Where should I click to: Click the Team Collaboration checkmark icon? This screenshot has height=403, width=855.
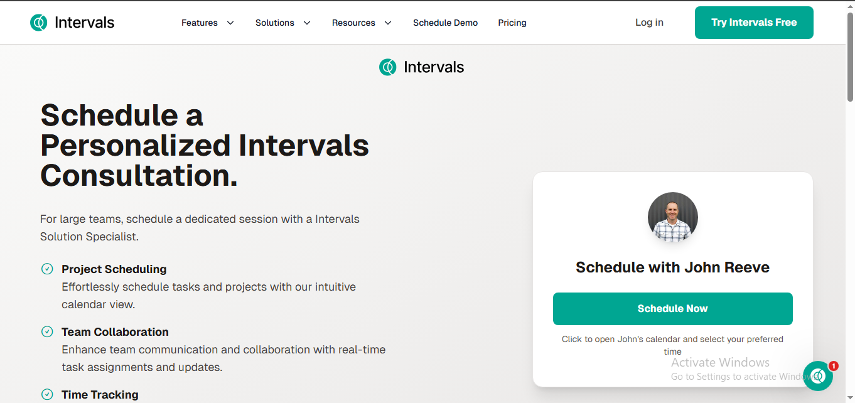tap(47, 332)
